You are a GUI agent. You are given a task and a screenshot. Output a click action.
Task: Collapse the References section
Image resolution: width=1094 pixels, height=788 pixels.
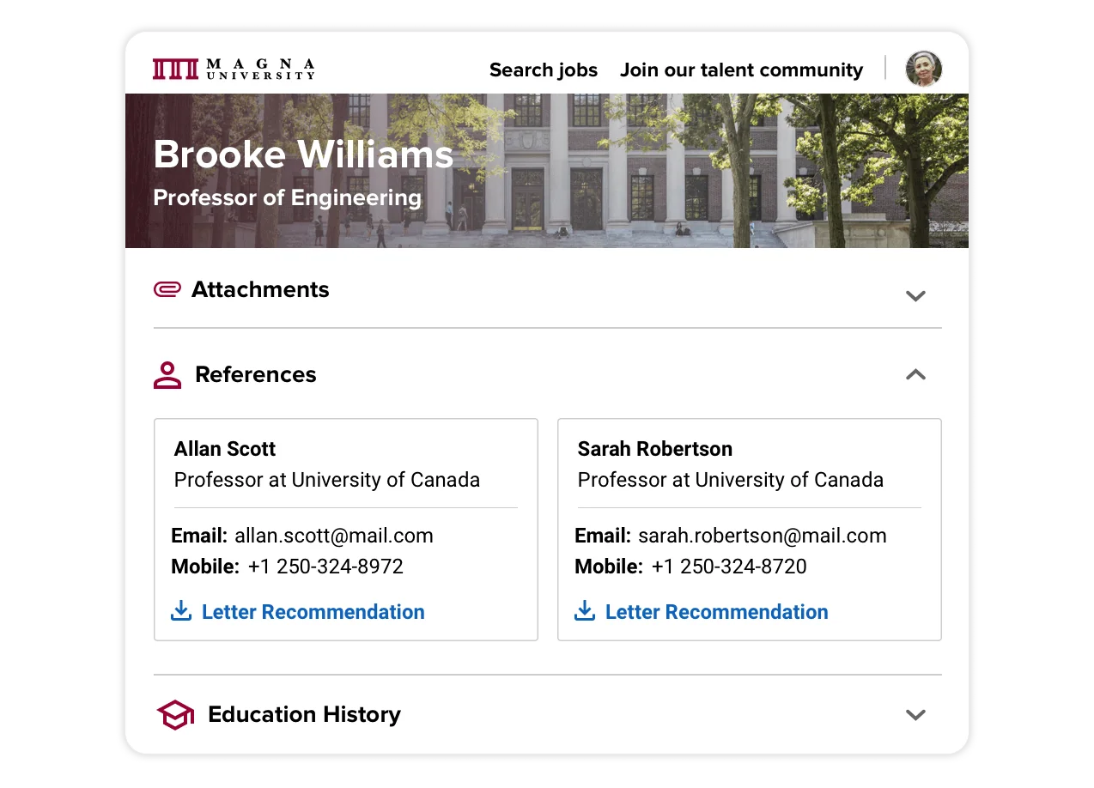click(915, 374)
